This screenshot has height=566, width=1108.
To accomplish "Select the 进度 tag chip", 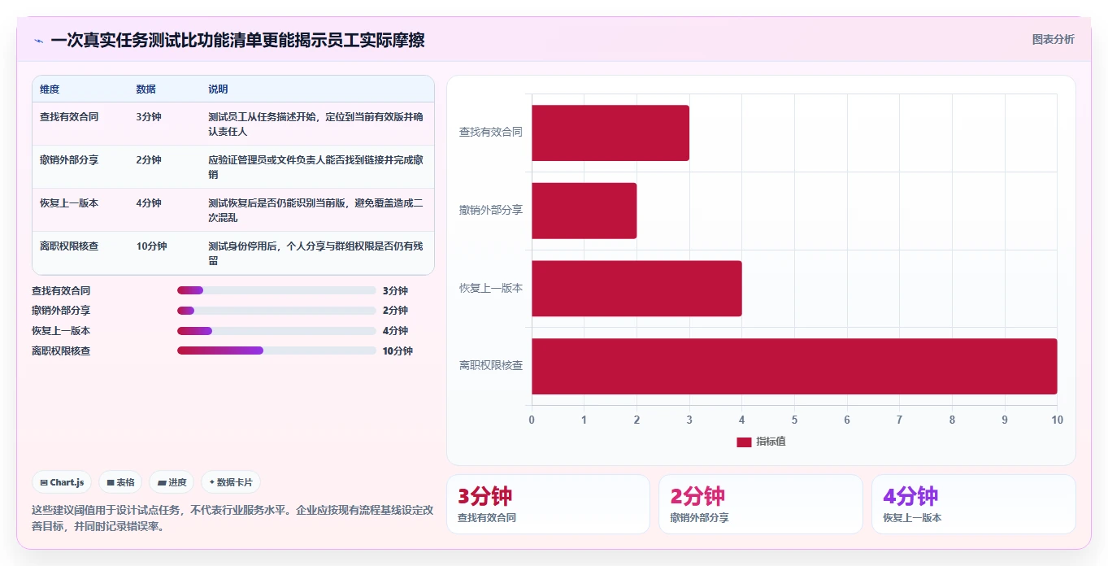I will coord(172,482).
